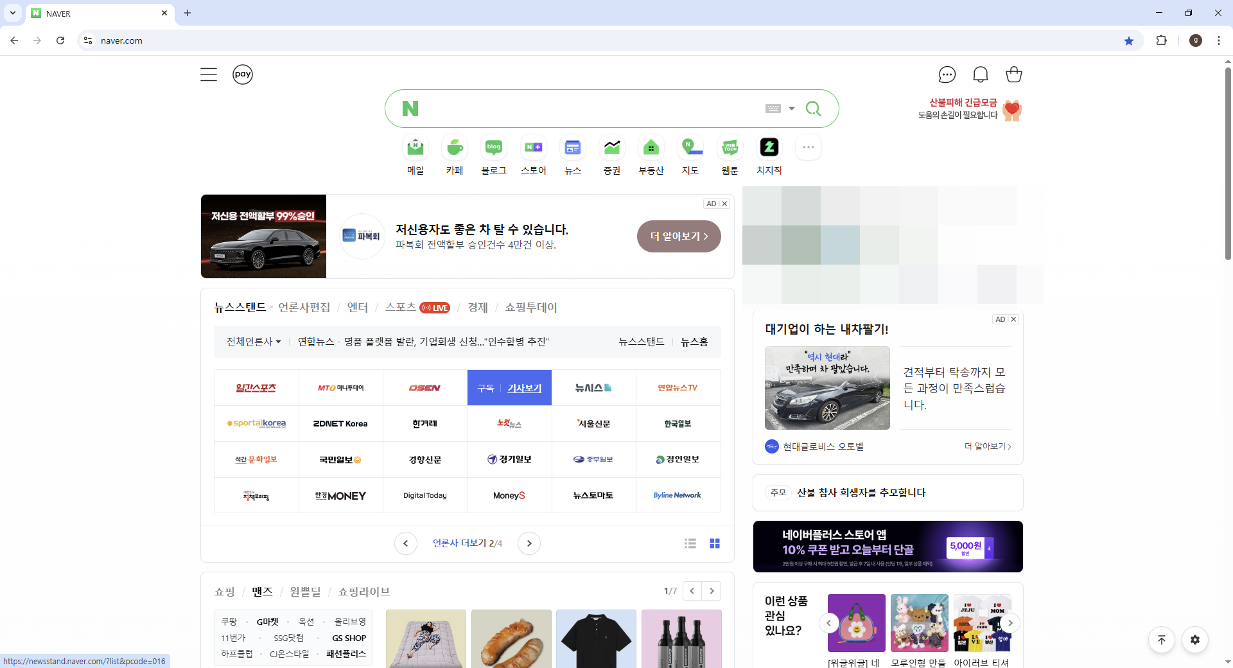Image resolution: width=1233 pixels, height=668 pixels.
Task: Close the top banner ad with X
Action: [724, 204]
